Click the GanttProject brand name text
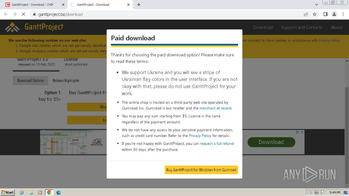This screenshot has width=349, height=196. click(x=44, y=27)
